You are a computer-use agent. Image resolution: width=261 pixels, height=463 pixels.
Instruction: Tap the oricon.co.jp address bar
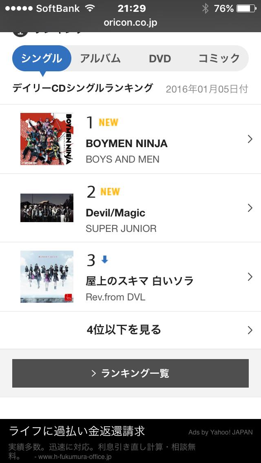click(130, 23)
